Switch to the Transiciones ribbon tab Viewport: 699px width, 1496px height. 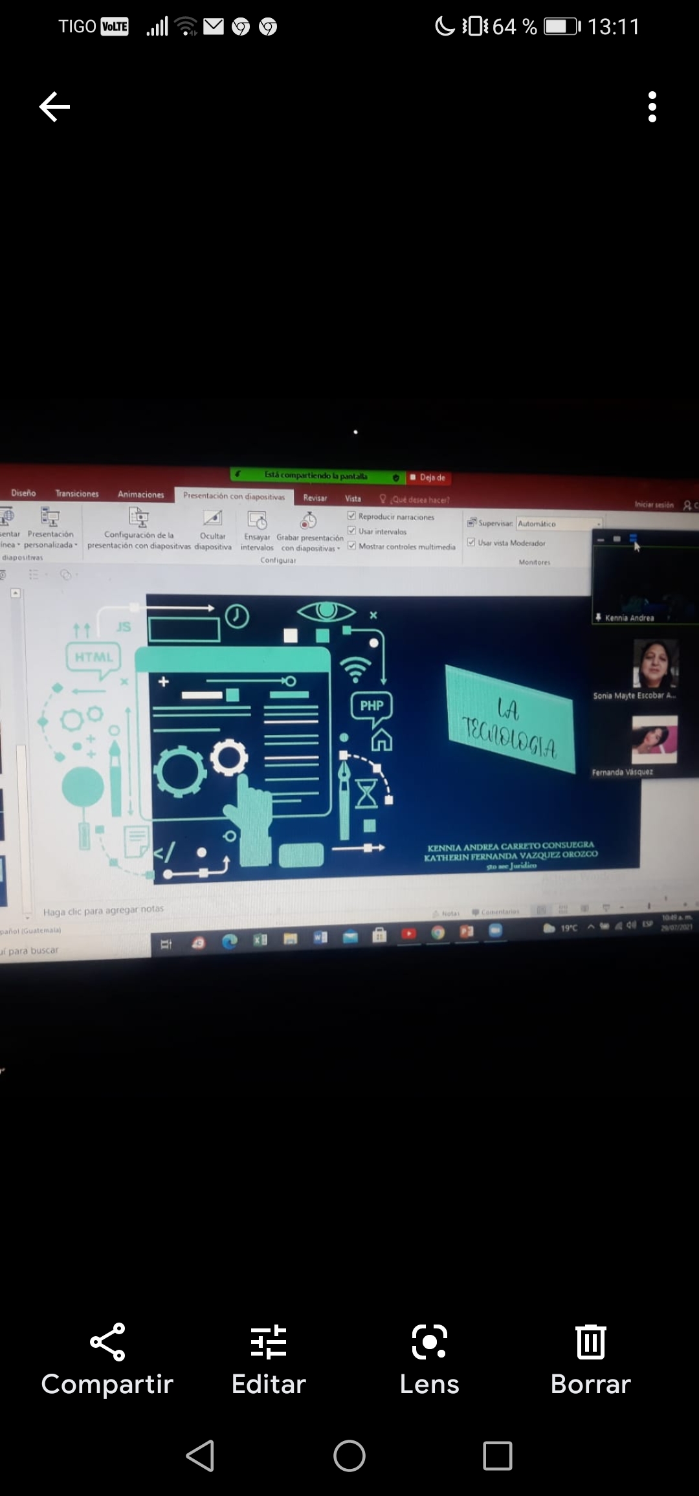click(x=77, y=494)
